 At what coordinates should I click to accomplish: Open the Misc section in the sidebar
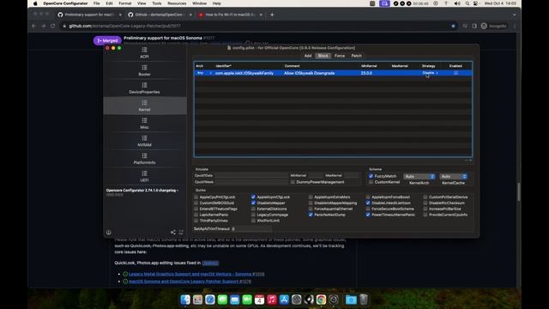144,124
